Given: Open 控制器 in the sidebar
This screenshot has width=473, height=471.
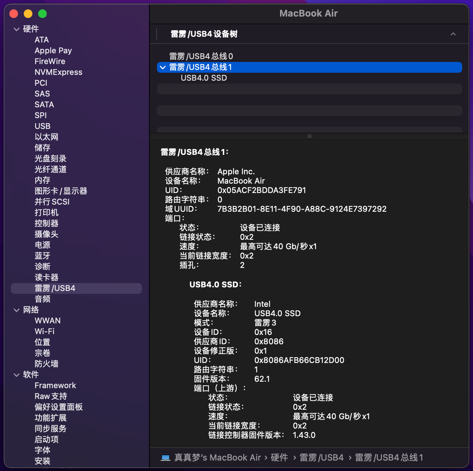Looking at the screenshot, I should pyautogui.click(x=46, y=224).
